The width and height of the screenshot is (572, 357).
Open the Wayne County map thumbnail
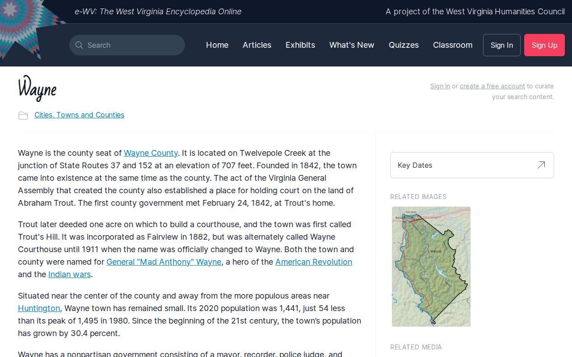(431, 266)
